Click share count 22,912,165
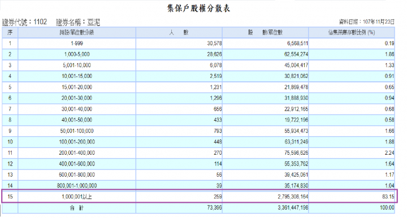 coord(296,109)
